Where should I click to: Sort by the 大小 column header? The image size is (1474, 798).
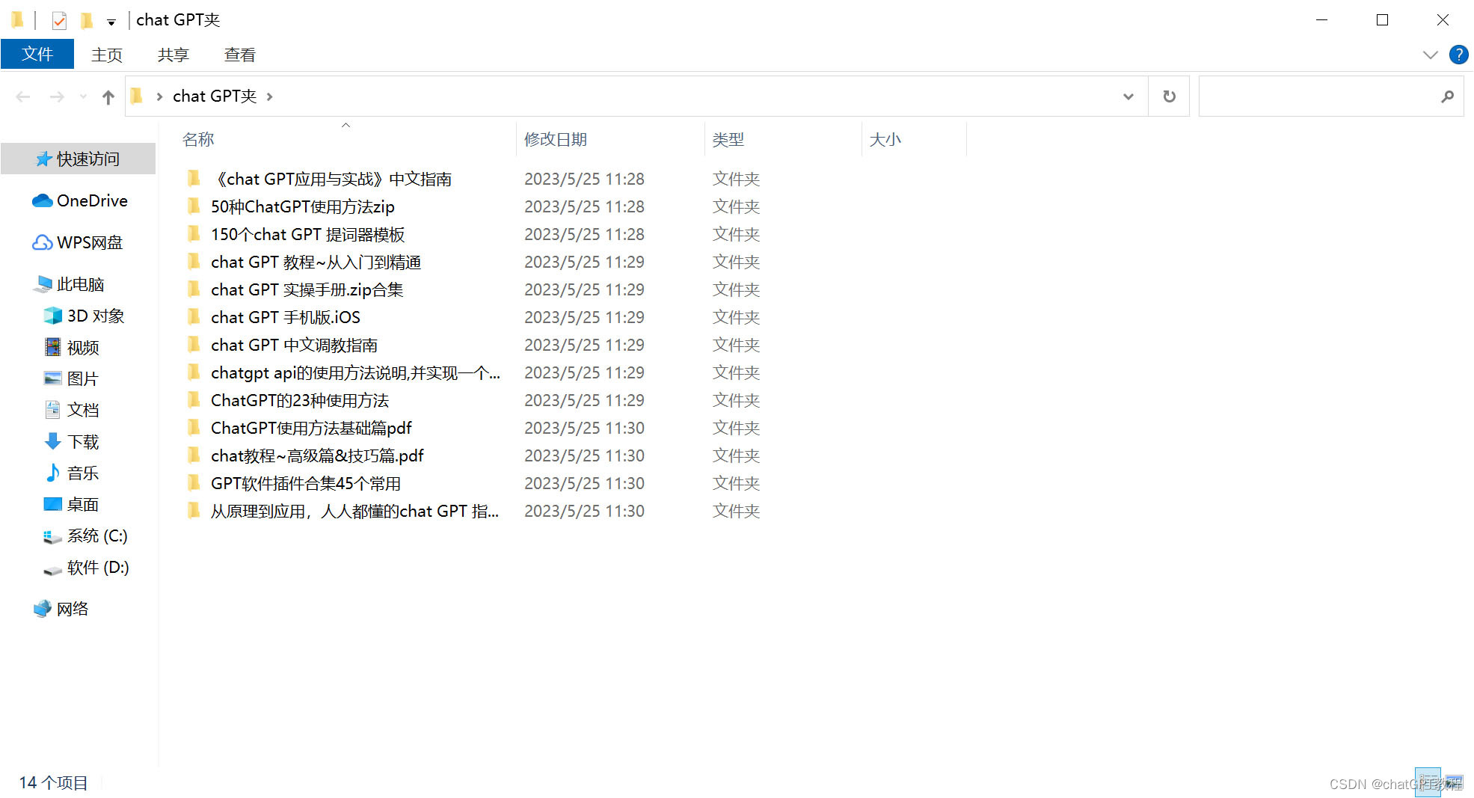(x=885, y=139)
